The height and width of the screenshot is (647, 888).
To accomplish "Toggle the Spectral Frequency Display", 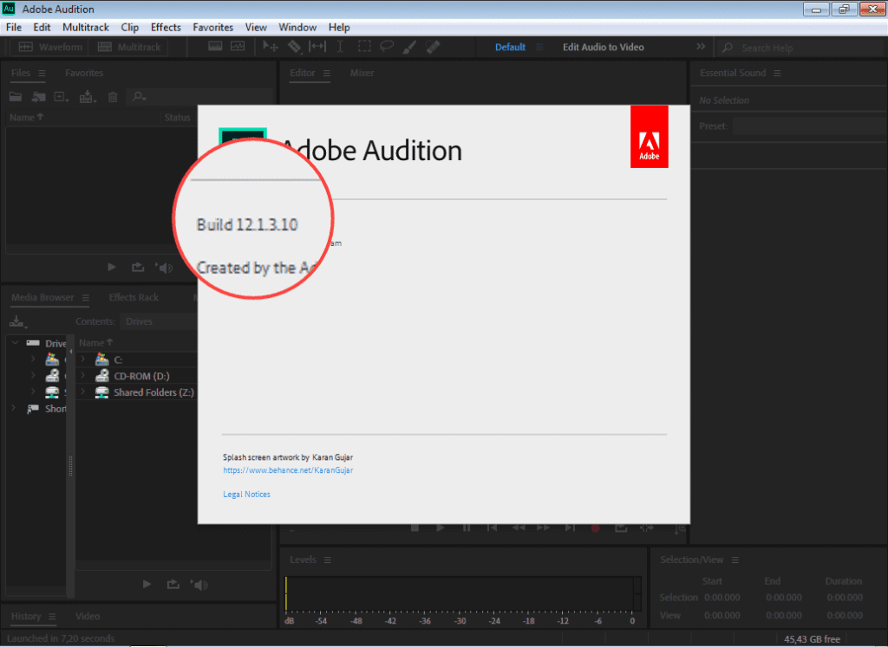I will tap(215, 47).
